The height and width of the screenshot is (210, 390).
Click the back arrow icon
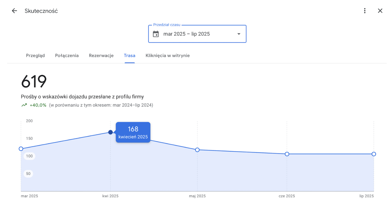(14, 11)
